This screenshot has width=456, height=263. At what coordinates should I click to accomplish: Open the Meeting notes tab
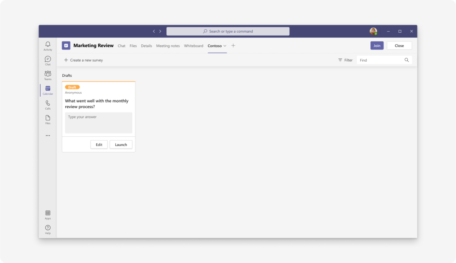coord(168,46)
